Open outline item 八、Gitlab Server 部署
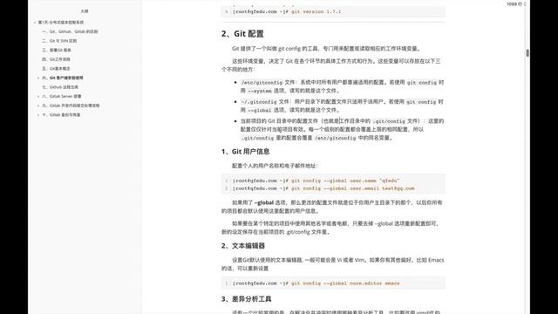Viewport: 558px width, 314px height. (62, 97)
